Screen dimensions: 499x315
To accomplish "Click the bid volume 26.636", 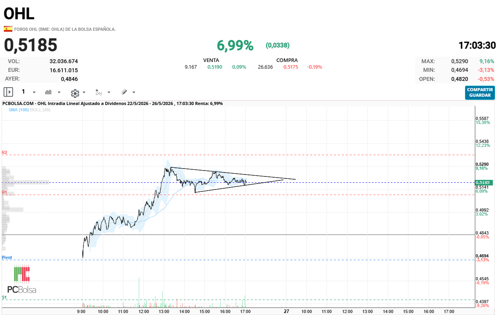I will 265,67.
